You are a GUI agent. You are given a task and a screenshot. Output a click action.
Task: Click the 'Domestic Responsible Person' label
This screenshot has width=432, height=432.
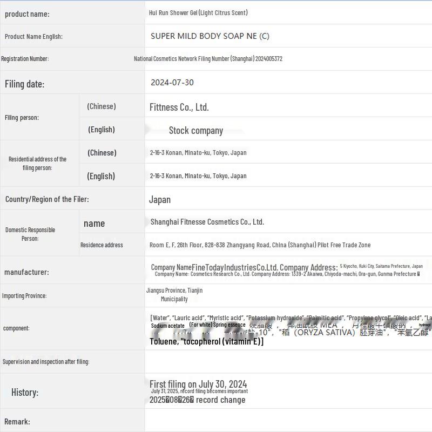coord(30,234)
